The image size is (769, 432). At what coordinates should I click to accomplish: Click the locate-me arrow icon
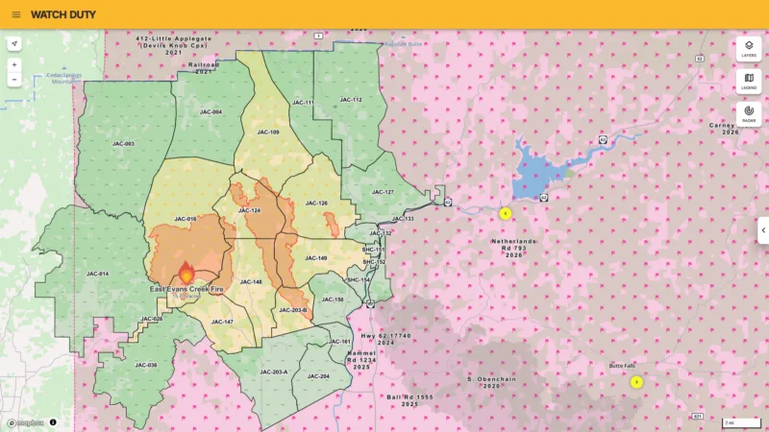click(14, 43)
